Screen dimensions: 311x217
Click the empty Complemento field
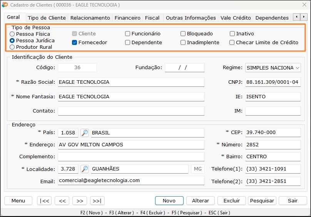pos(131,157)
